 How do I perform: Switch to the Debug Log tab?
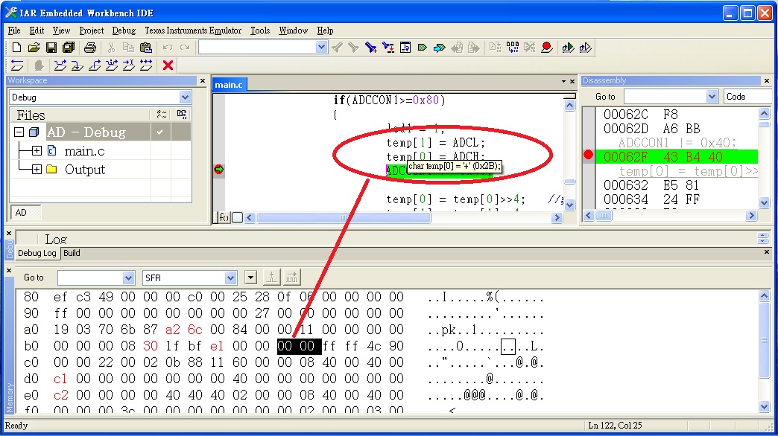(37, 253)
